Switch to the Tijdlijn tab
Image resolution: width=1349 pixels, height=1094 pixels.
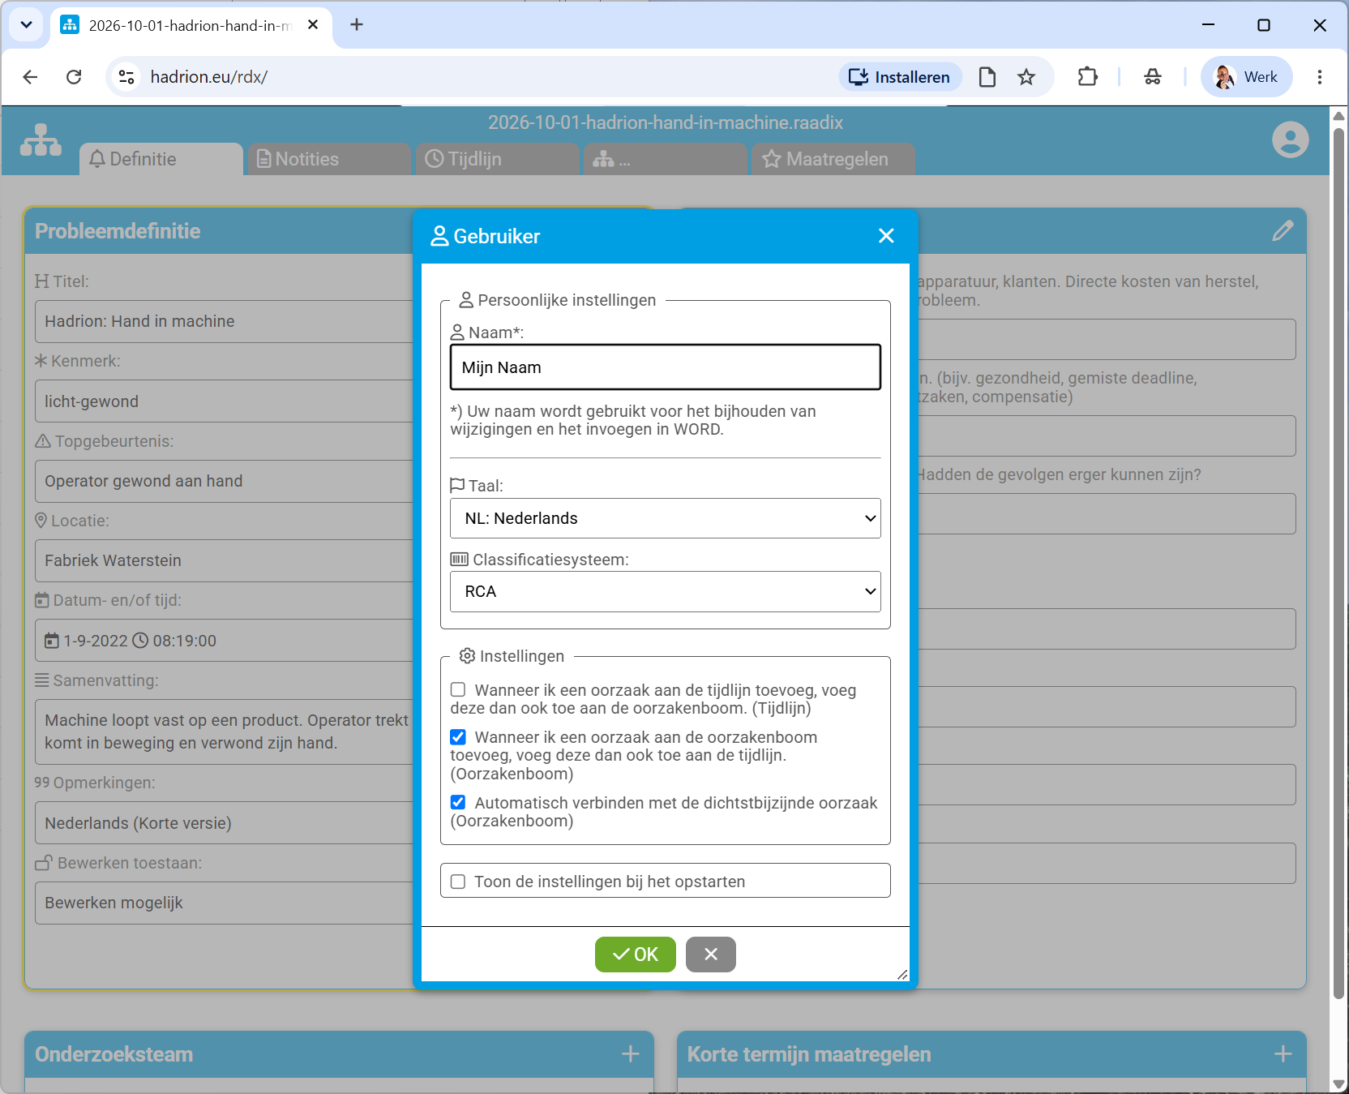click(x=497, y=159)
